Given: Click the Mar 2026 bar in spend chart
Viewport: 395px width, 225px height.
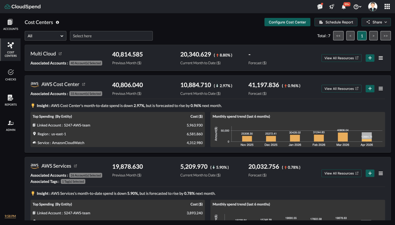Looking at the screenshot, I should coord(343,137).
